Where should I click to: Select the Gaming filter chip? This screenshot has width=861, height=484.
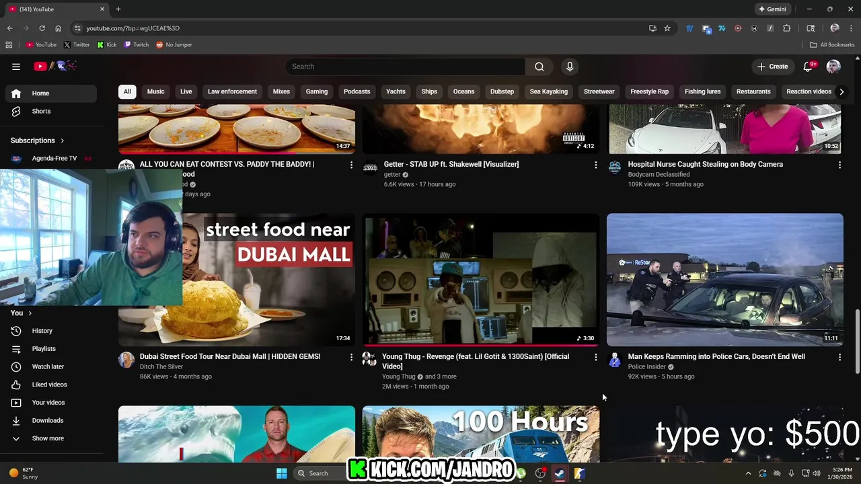coord(317,91)
